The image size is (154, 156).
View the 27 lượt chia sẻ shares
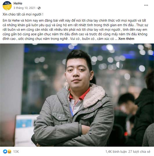pos(139,152)
